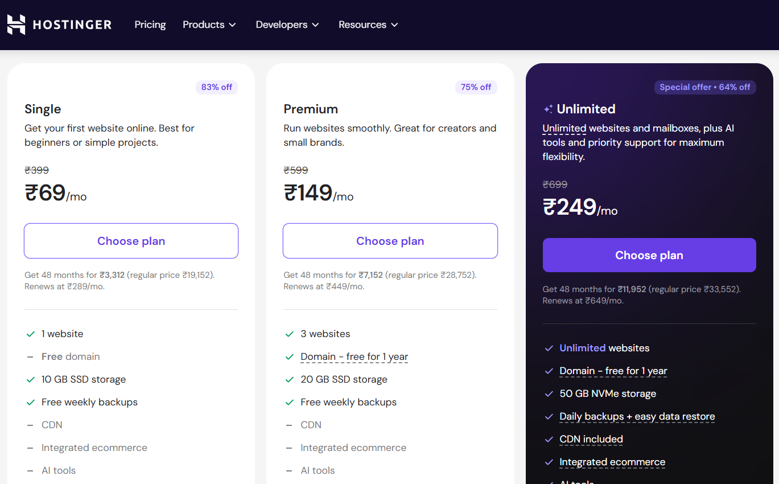Expand the Products dropdown menu

(x=209, y=24)
